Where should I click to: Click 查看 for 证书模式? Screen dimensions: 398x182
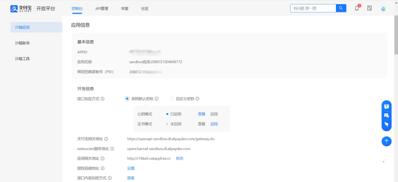(202, 124)
